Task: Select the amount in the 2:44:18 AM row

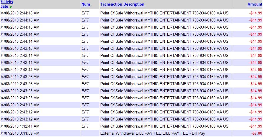Action: pyautogui.click(x=255, y=13)
